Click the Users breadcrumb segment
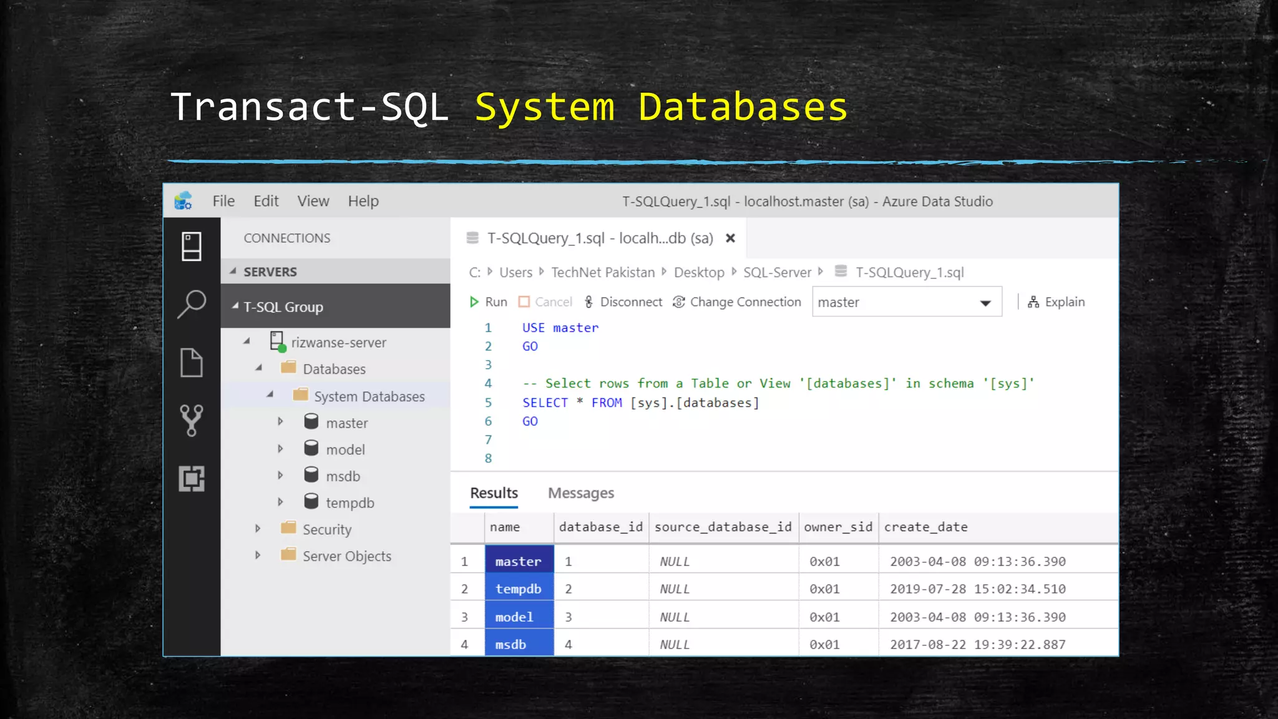 [515, 272]
